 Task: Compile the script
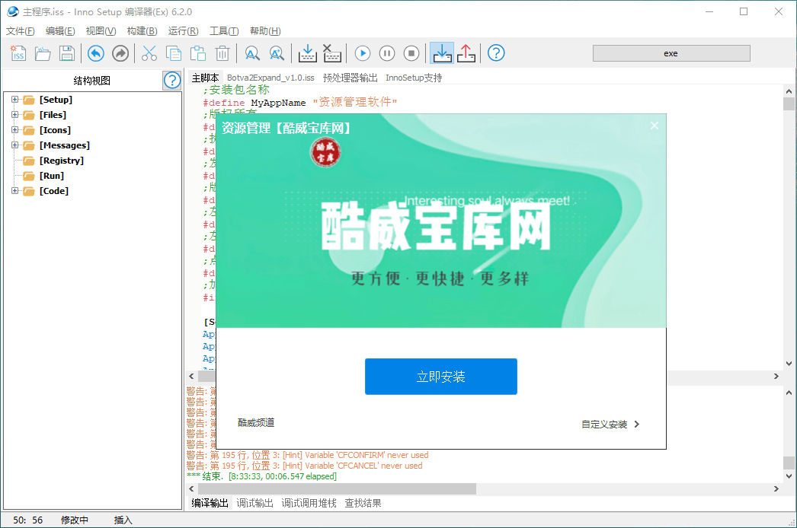pos(308,53)
